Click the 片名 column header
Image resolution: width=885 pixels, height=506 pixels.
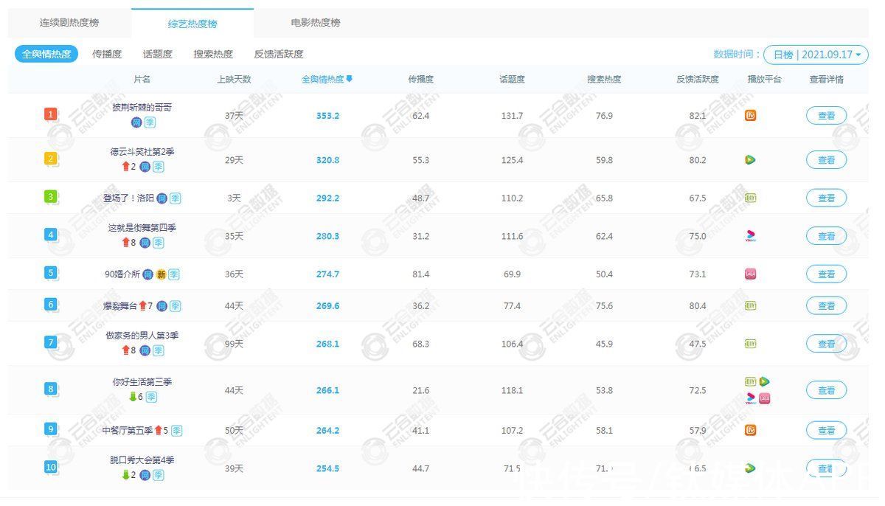(x=142, y=79)
